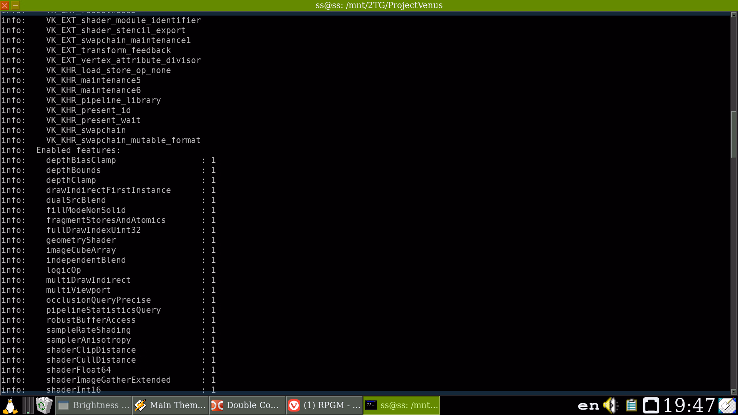Open the clipboard manager tray icon
The image size is (738, 415).
(x=631, y=405)
